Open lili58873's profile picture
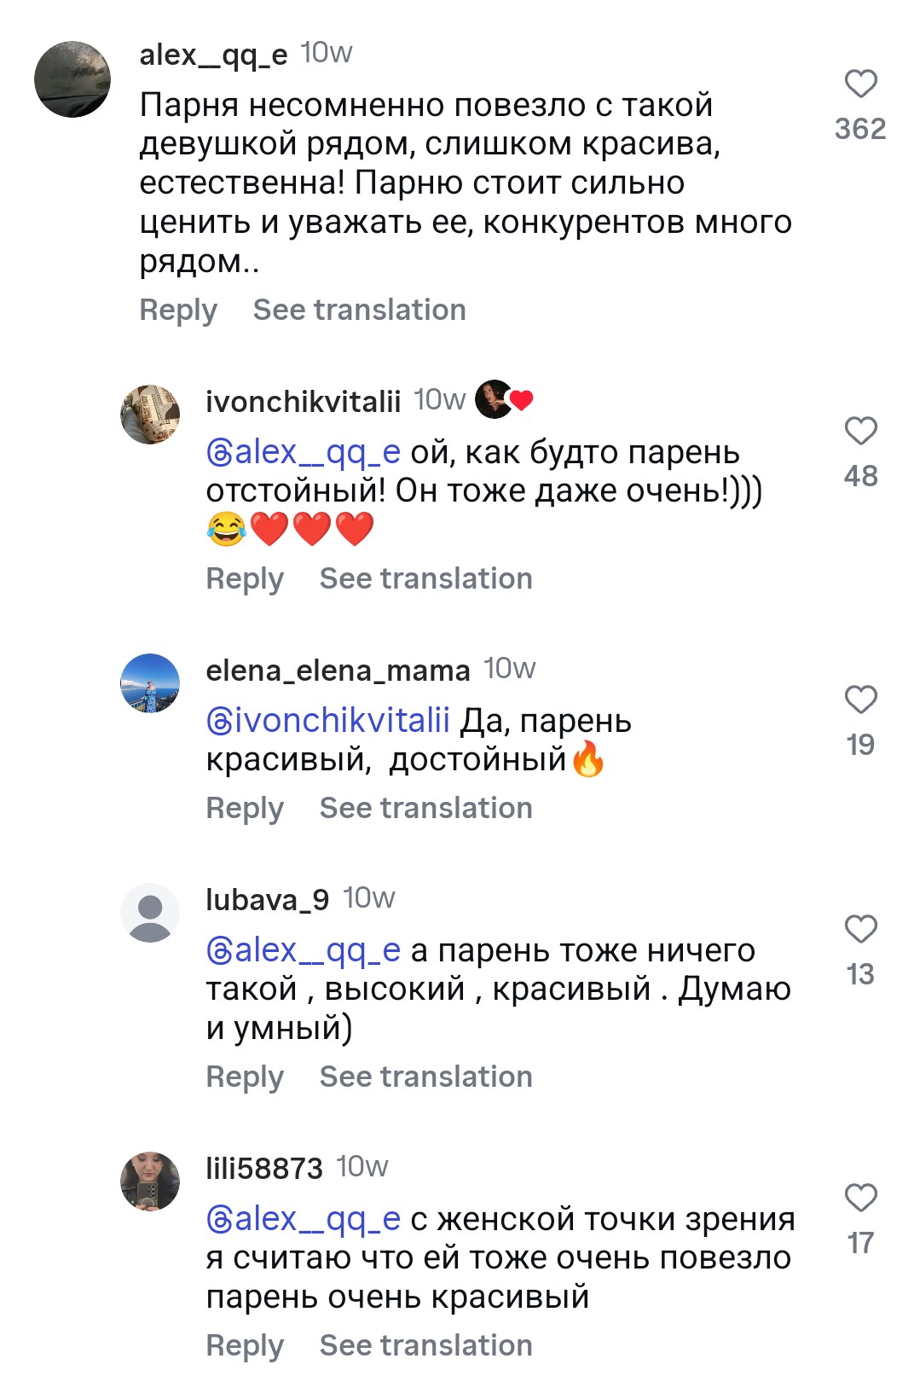 [150, 1182]
